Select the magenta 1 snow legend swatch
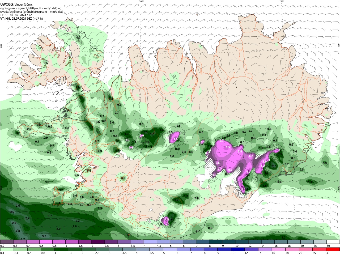340x255 pixels. [x=72, y=242]
